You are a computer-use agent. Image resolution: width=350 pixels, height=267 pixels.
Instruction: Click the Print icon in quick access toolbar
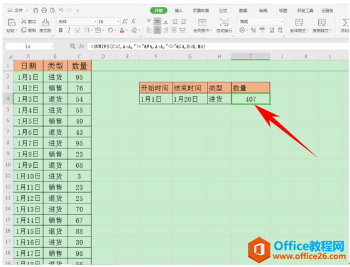44,10
